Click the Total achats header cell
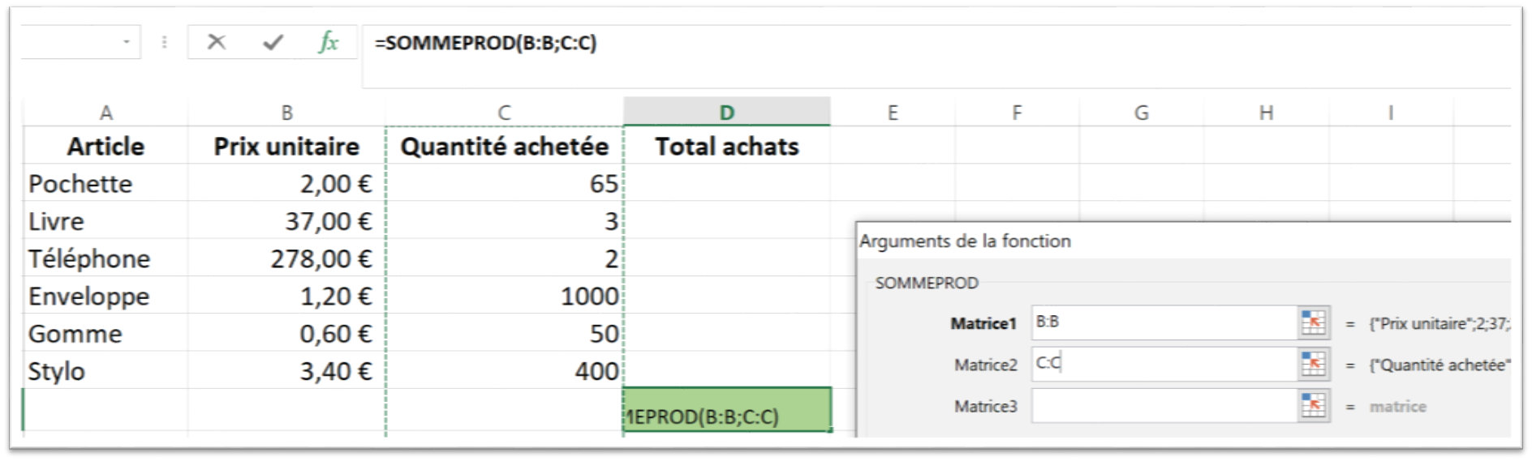The height and width of the screenshot is (461, 1532). click(726, 147)
